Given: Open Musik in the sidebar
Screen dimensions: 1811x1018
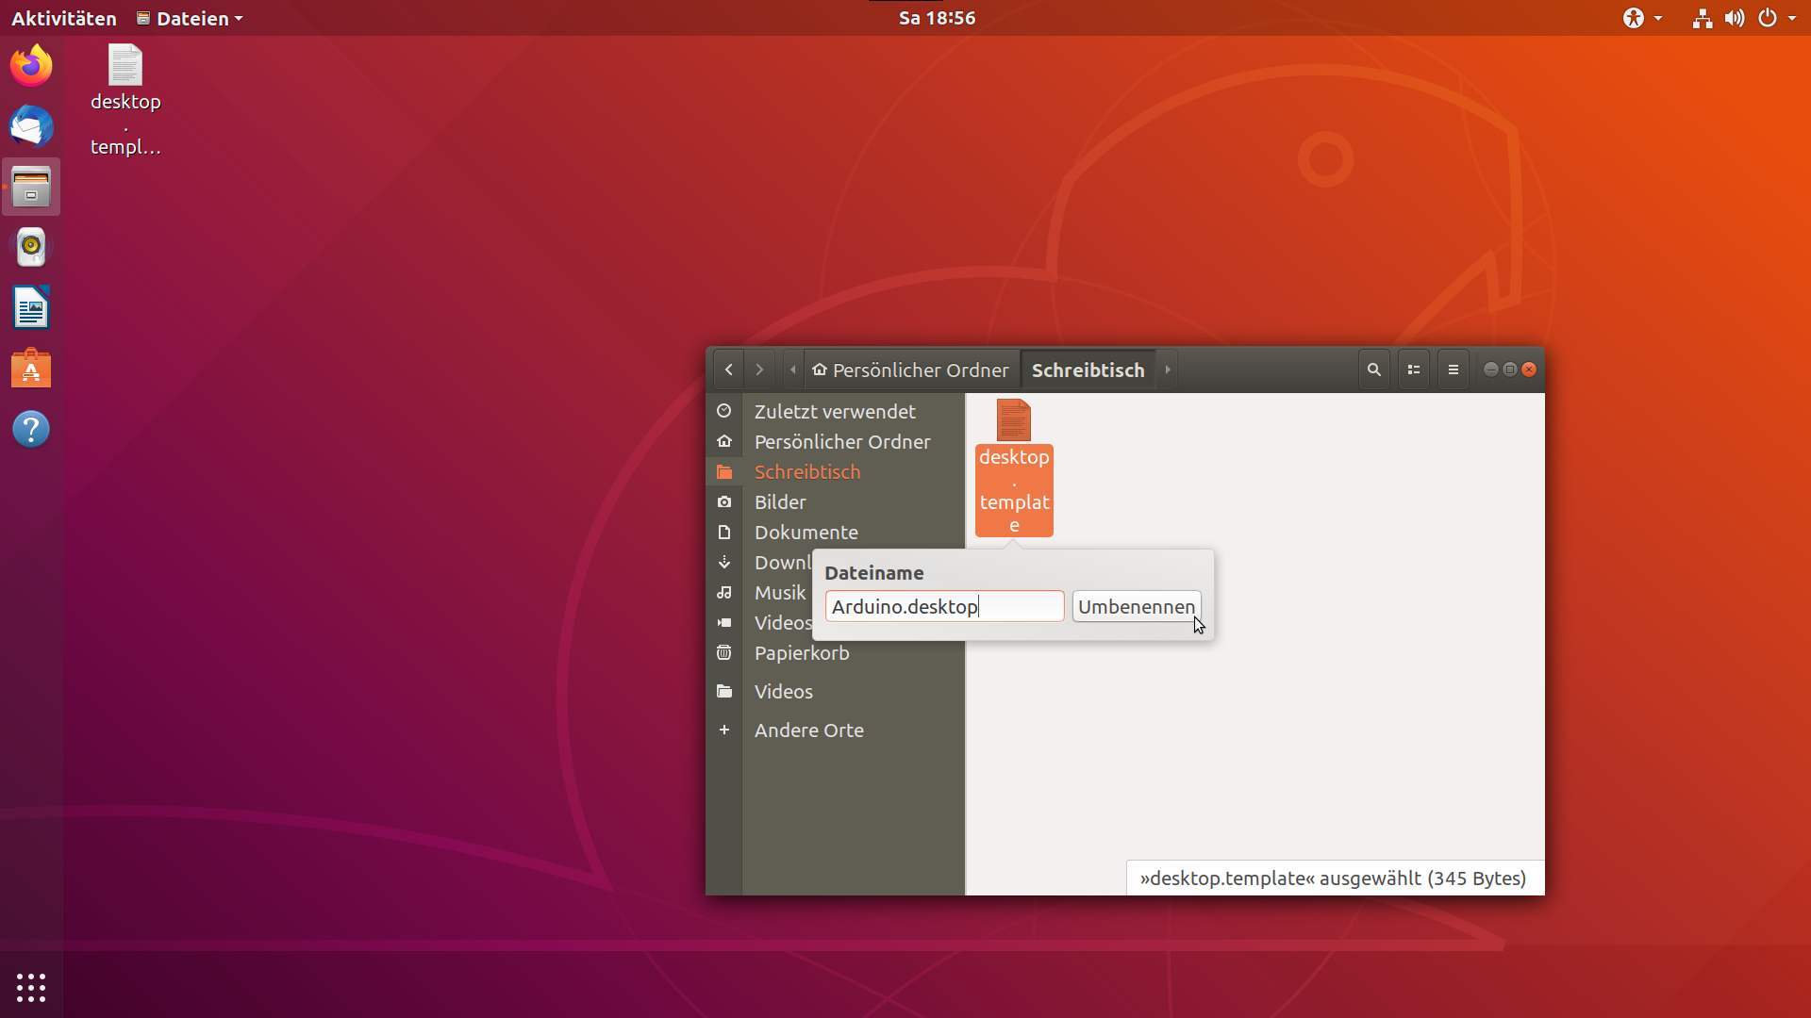Looking at the screenshot, I should (760, 592).
